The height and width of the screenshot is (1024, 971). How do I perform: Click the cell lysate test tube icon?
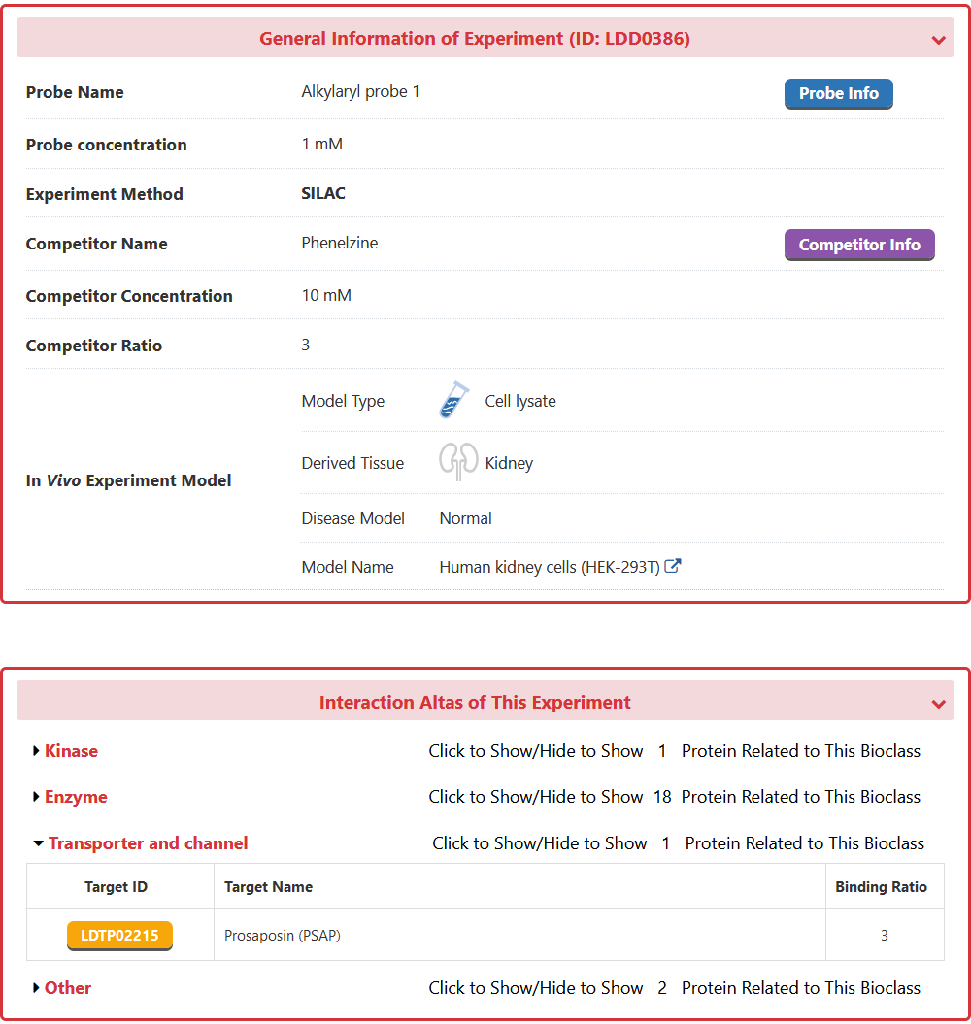[x=453, y=400]
